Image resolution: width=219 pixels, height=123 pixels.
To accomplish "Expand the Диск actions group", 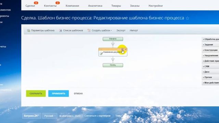I will 210,72.
